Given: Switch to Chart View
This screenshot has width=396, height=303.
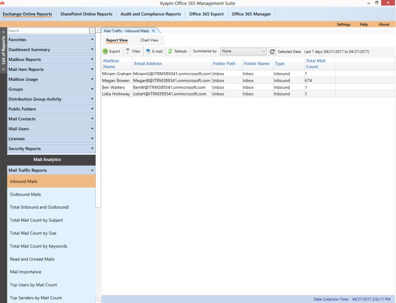Looking at the screenshot, I should click(149, 40).
